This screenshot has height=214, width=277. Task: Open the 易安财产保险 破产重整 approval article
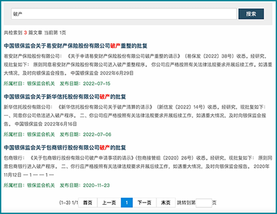75,46
